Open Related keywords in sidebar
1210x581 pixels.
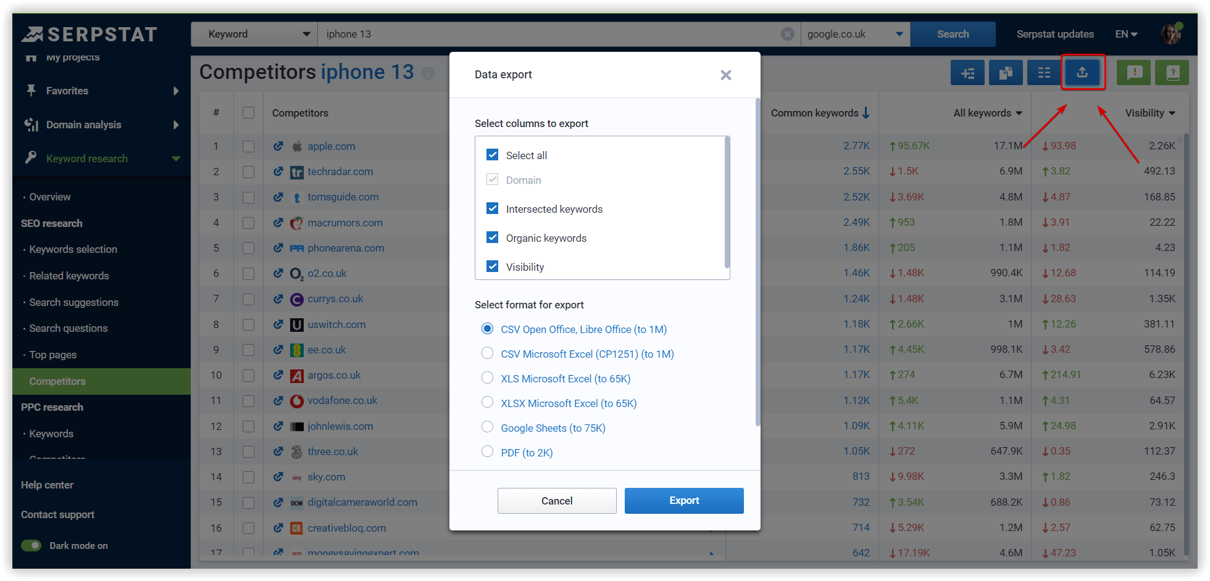point(69,276)
